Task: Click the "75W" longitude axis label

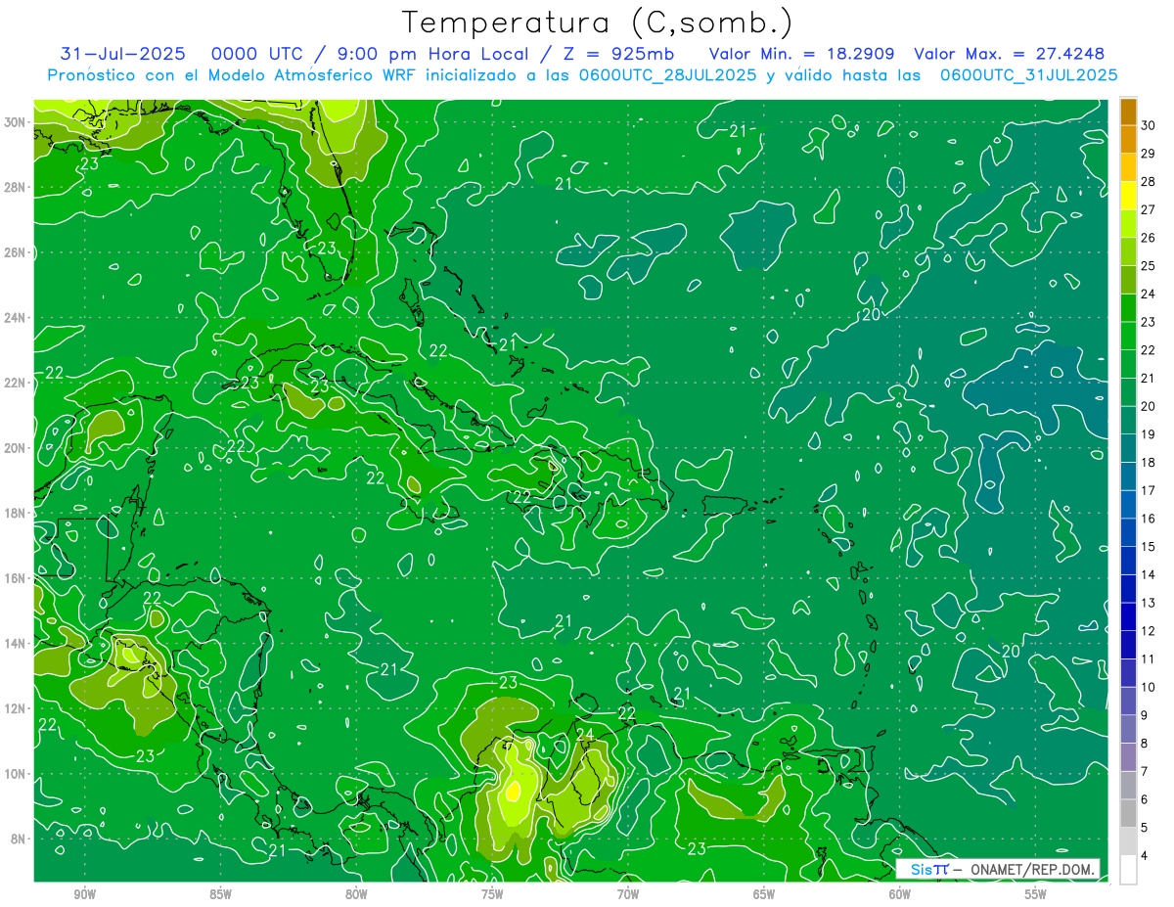Action: (x=492, y=894)
